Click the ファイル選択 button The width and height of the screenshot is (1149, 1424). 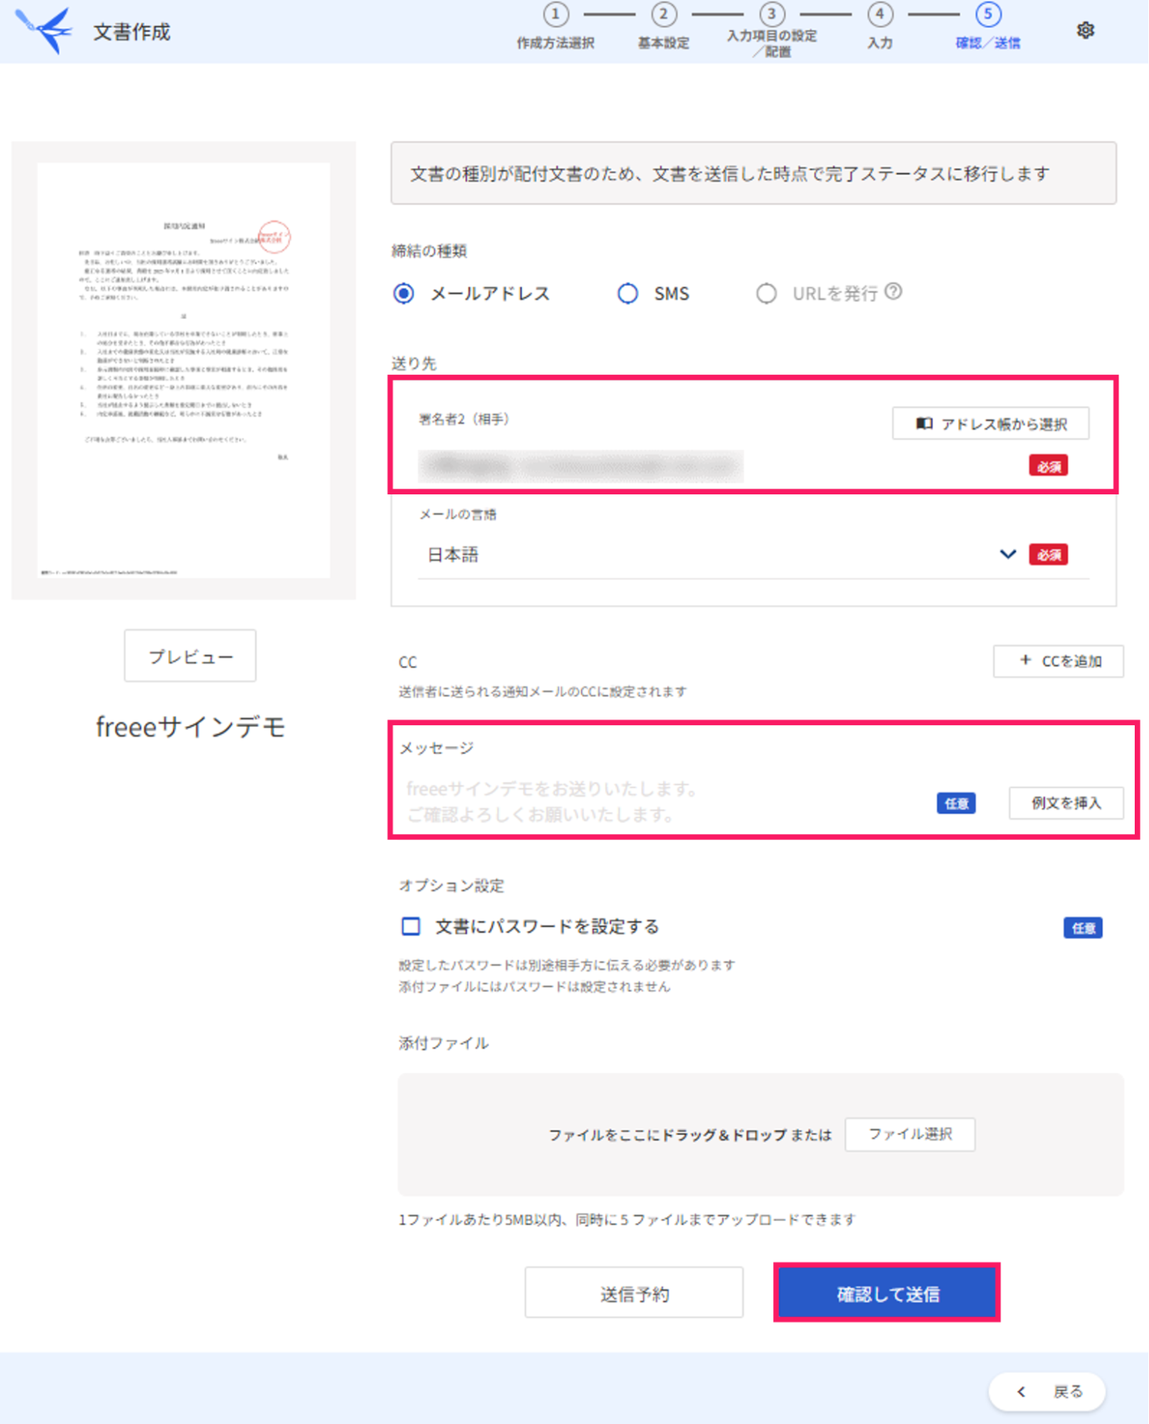point(910,1133)
